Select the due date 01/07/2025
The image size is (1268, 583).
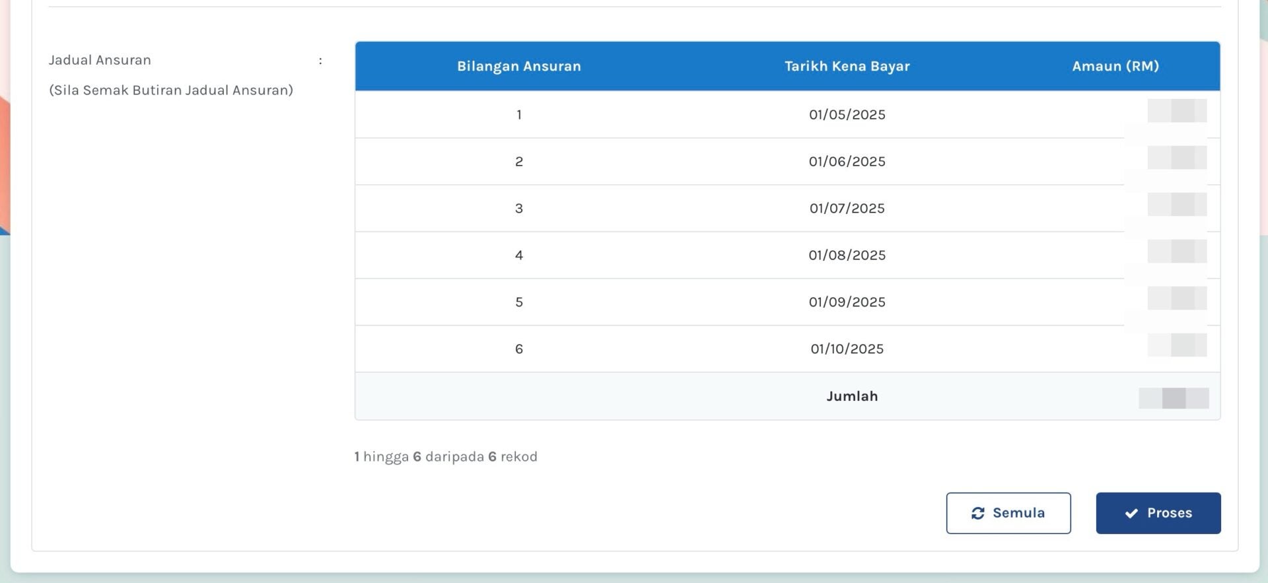click(x=847, y=208)
